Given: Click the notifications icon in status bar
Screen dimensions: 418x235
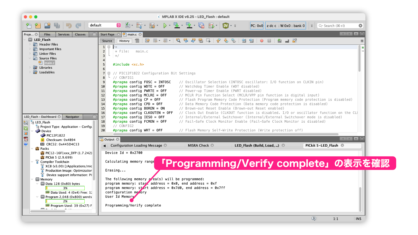Looking at the screenshot, I should point(313,219).
